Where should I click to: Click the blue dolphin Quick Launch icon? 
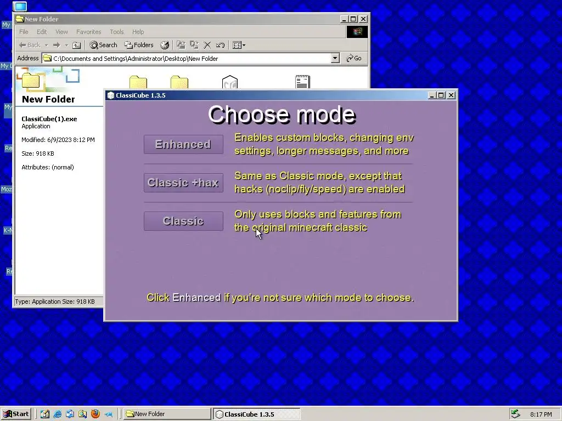108,414
